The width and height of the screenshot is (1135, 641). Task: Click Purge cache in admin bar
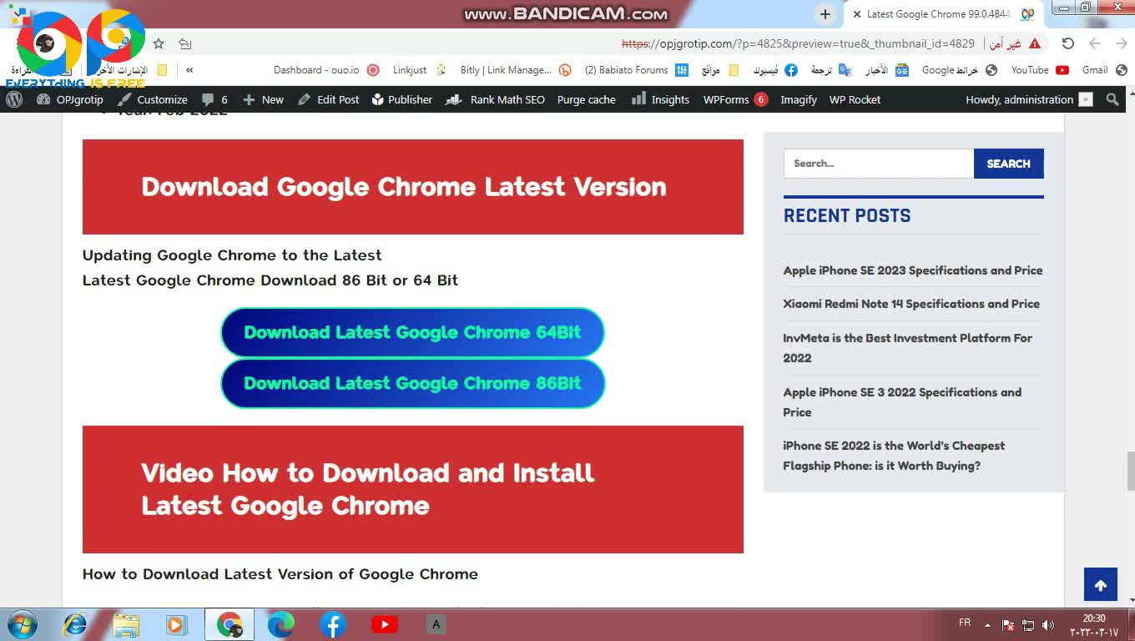(586, 99)
